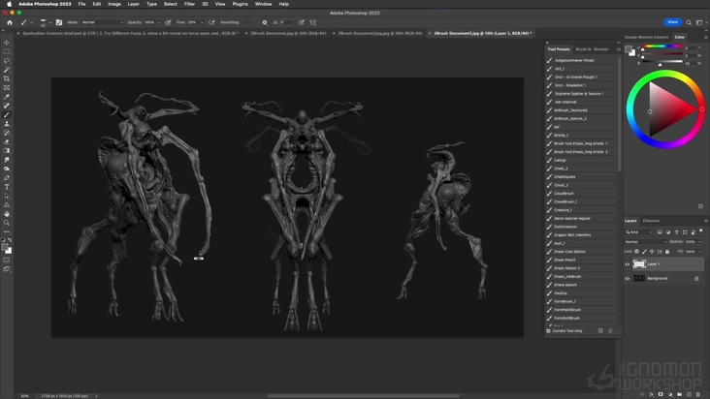Select the Zoom tool

pyautogui.click(x=7, y=223)
